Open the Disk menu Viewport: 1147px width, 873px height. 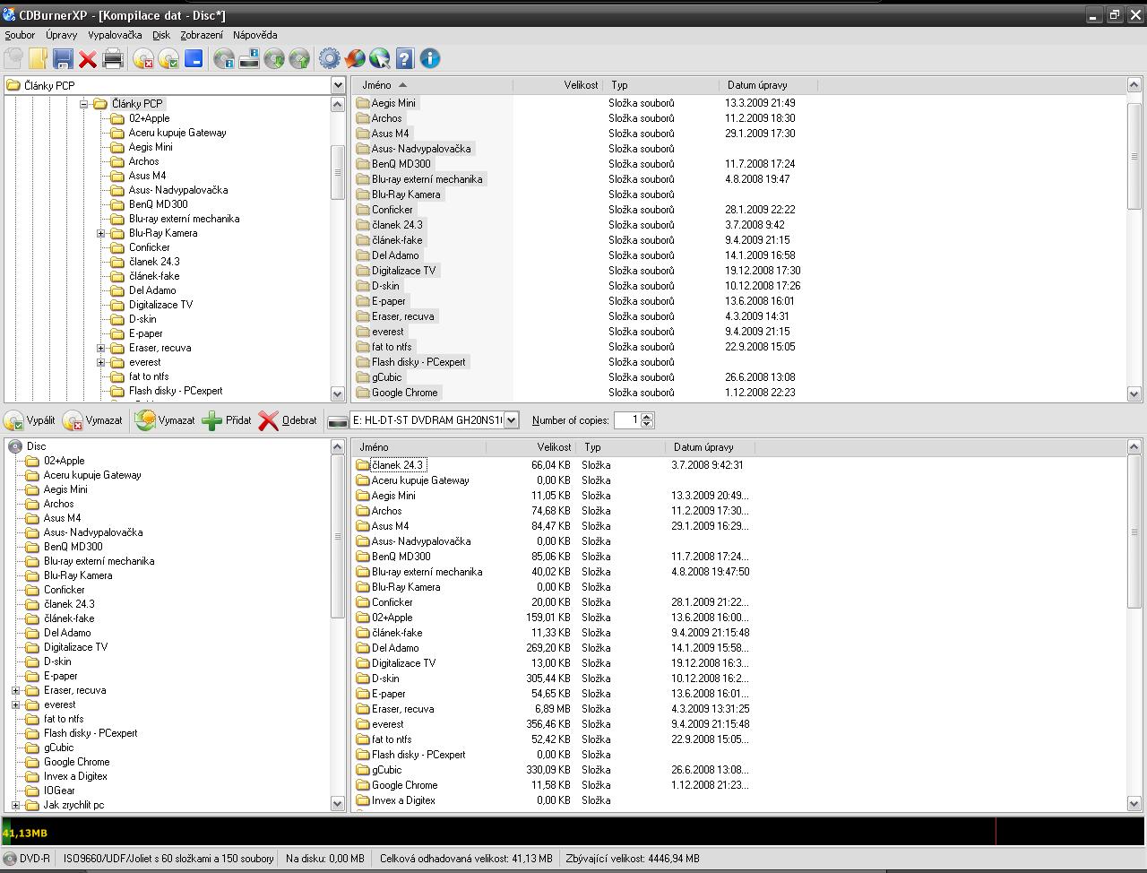click(x=161, y=35)
